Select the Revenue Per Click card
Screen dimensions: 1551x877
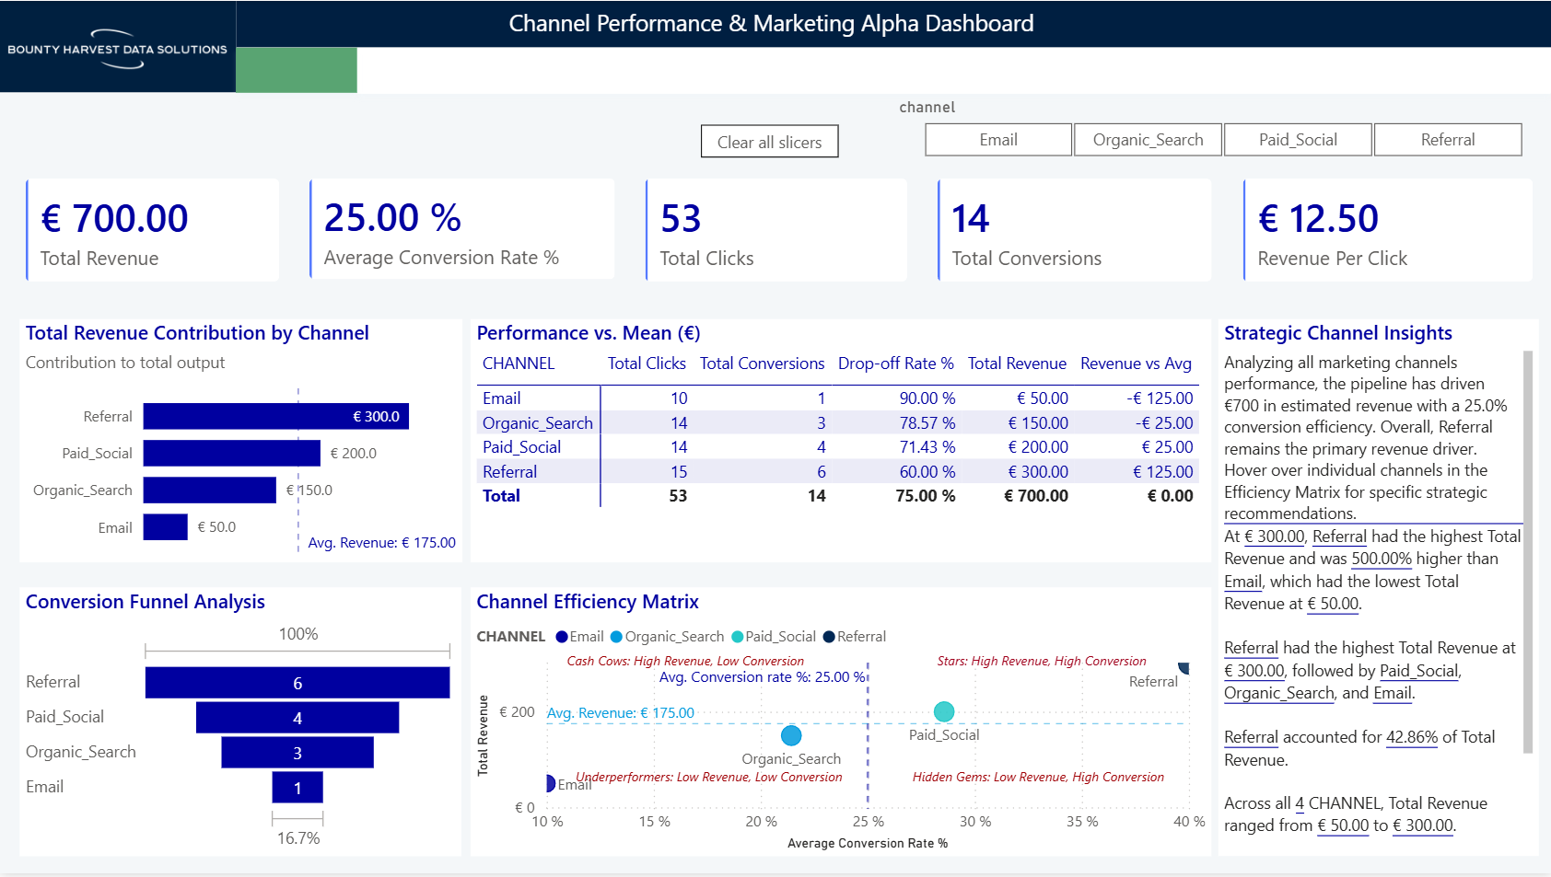point(1387,230)
